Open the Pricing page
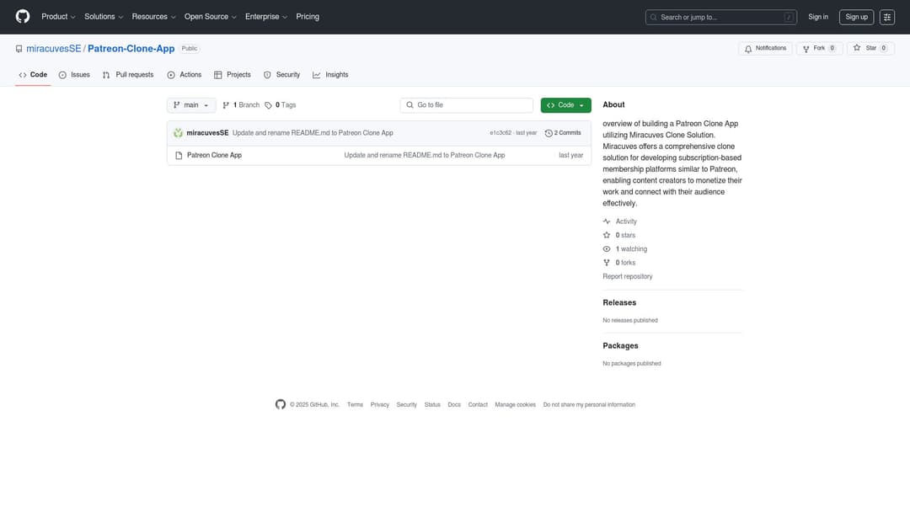The height and width of the screenshot is (512, 910). click(x=308, y=17)
